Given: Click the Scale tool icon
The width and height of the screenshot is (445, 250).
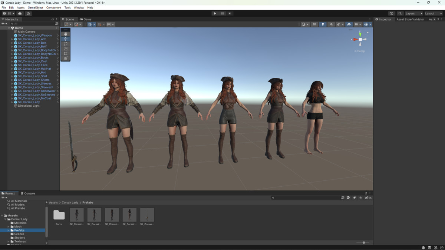Looking at the screenshot, I should point(65,49).
